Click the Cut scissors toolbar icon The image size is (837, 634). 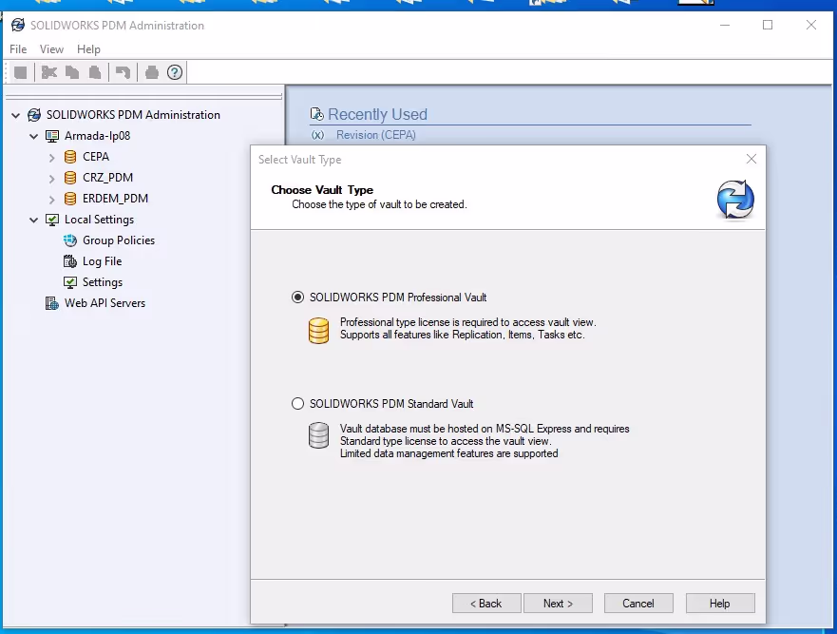click(x=49, y=72)
